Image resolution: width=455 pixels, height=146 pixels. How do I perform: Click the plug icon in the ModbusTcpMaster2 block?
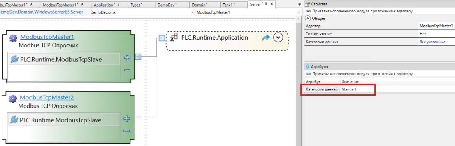coord(14,120)
